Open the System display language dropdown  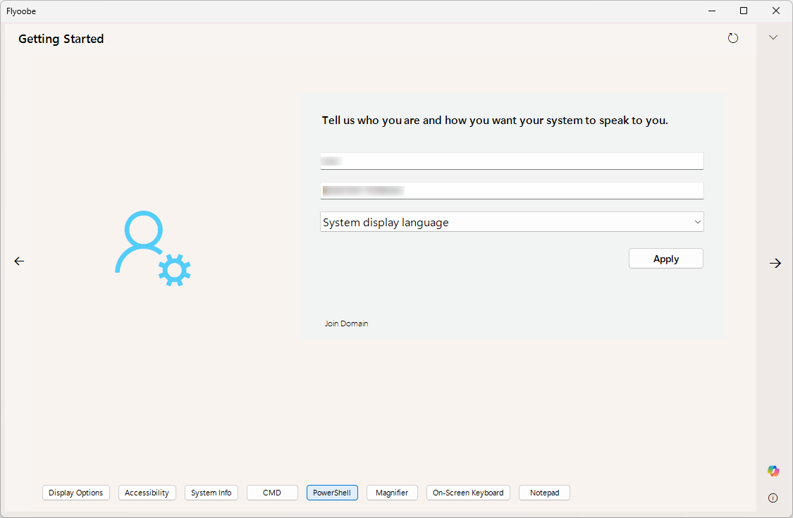point(512,222)
